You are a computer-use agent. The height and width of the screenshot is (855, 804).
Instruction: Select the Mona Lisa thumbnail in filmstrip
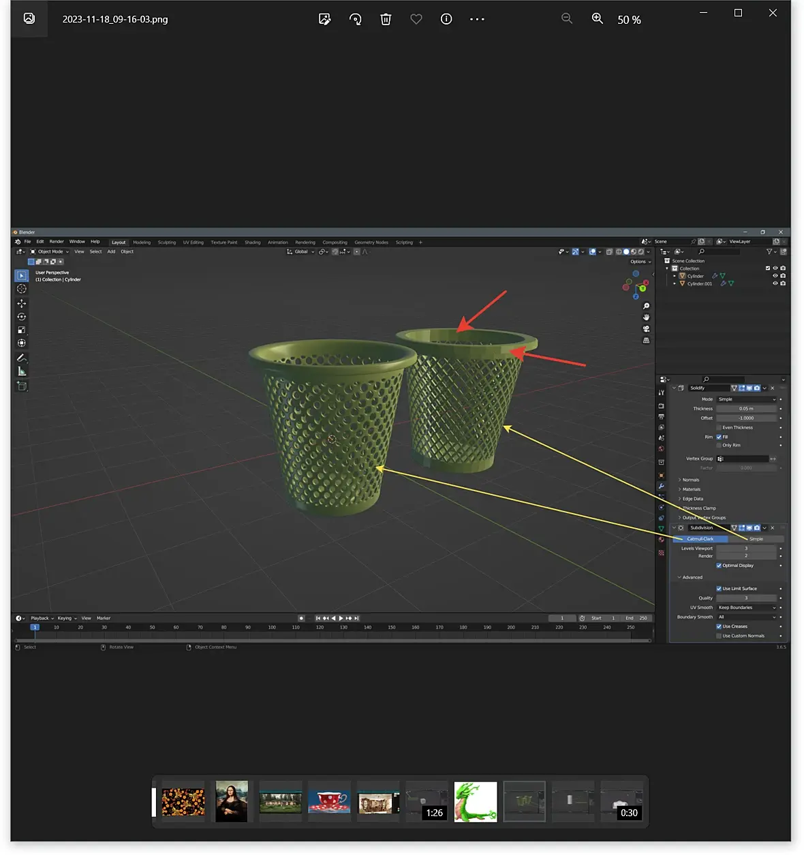pos(232,802)
